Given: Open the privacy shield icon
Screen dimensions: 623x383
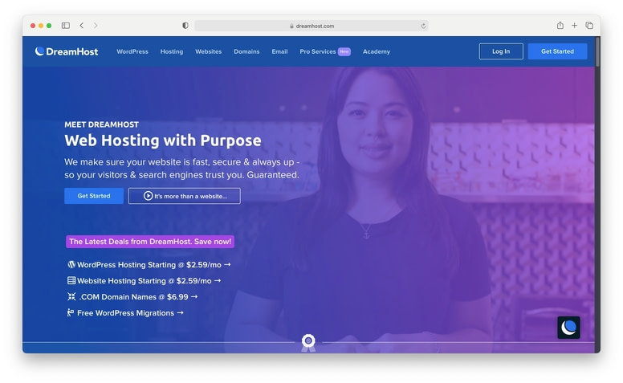Looking at the screenshot, I should tap(185, 26).
